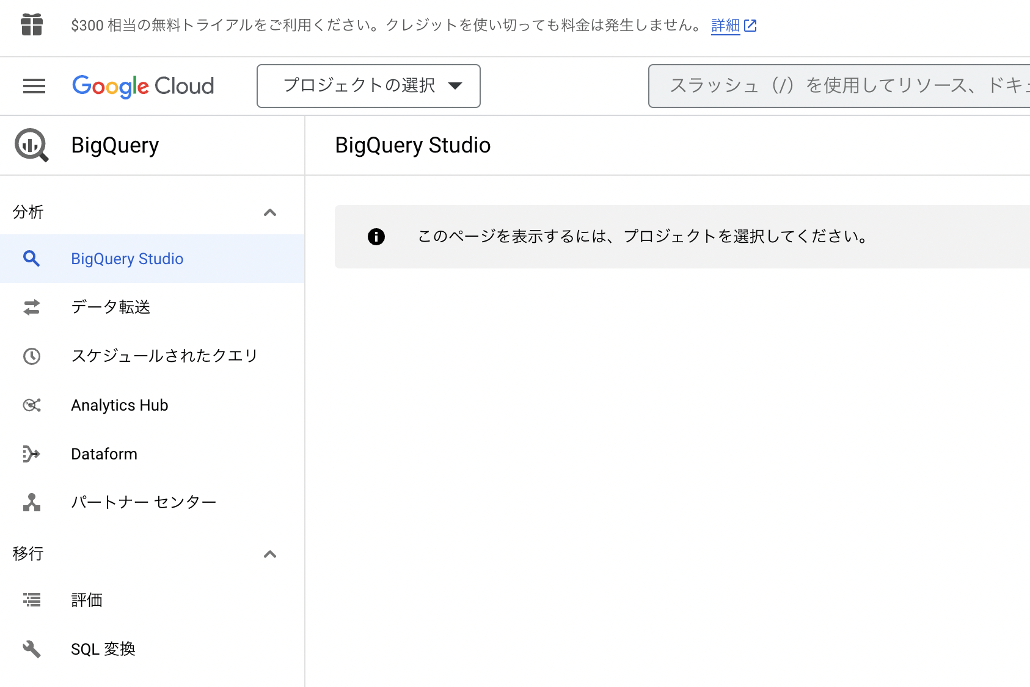Click the clock icon for スケジュールされたクエリ
This screenshot has width=1030, height=687.
click(x=32, y=356)
